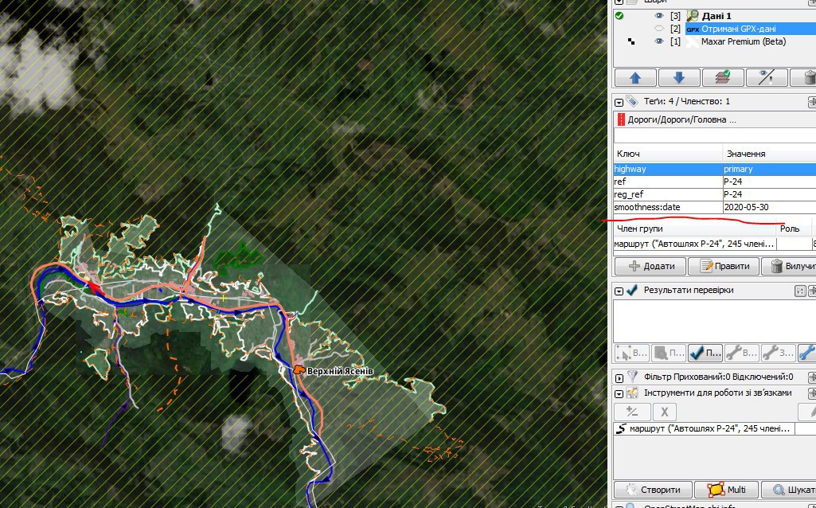Click the validation checkmark header icon
The height and width of the screenshot is (508, 816).
pos(632,290)
